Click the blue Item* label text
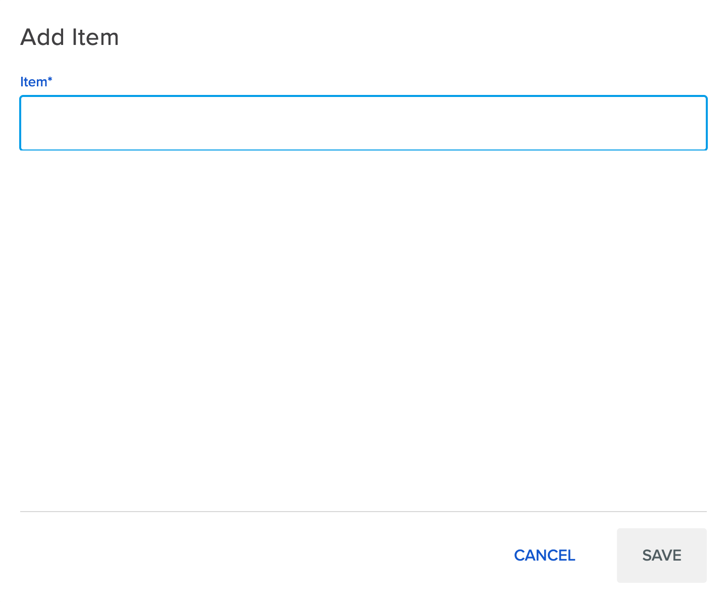This screenshot has width=727, height=602. pyautogui.click(x=36, y=81)
